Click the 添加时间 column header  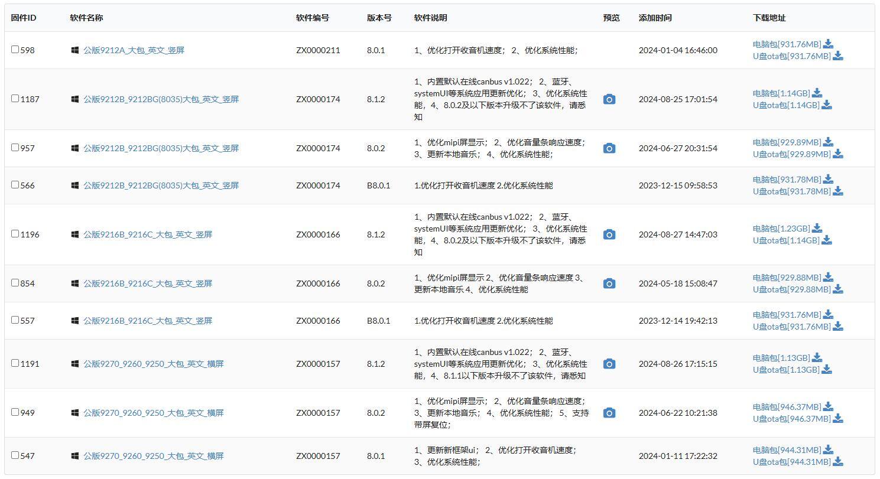point(655,18)
